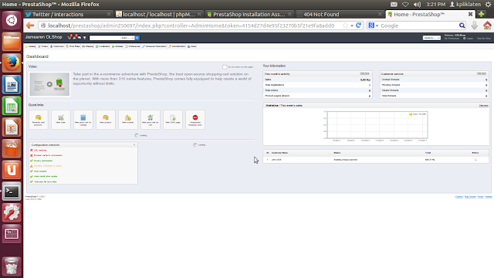Viewport: 494px width, 278px height.
Task: Switch to the phpMyAdmin localhost tab
Action: click(158, 14)
